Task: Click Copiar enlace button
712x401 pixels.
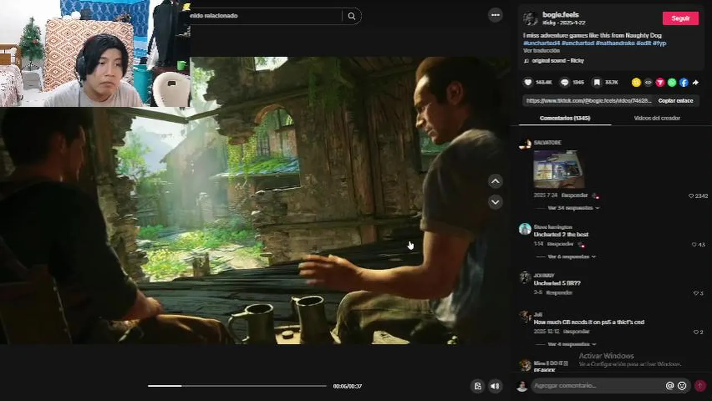Action: (x=675, y=101)
